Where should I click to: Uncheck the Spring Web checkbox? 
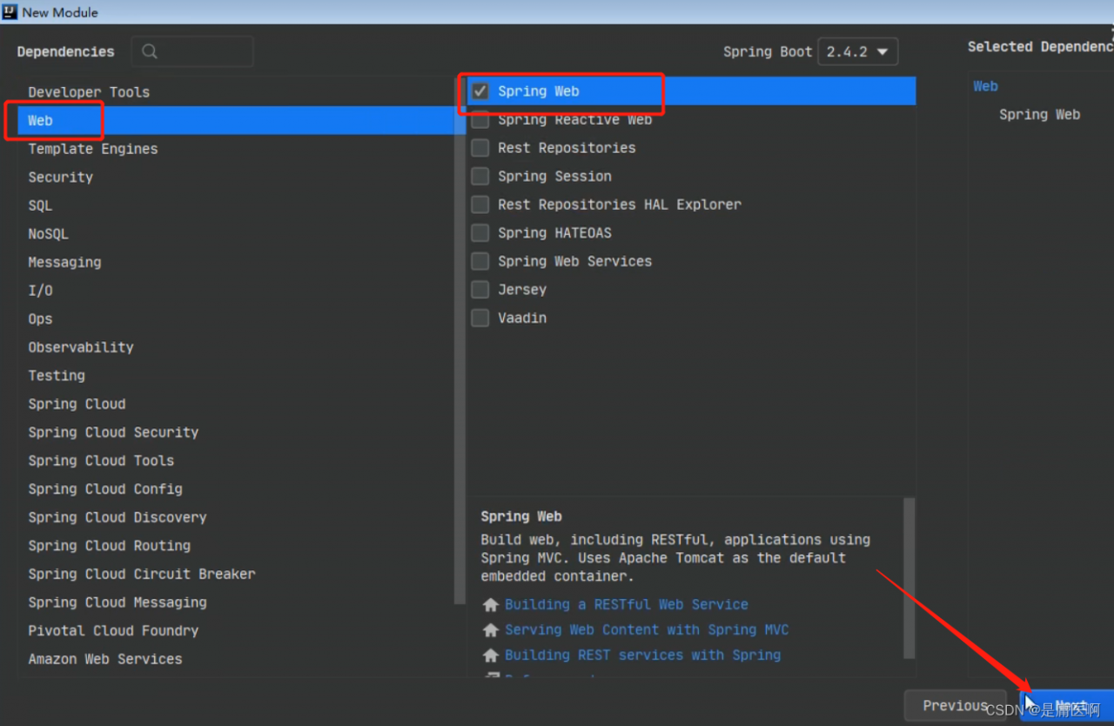click(x=480, y=91)
